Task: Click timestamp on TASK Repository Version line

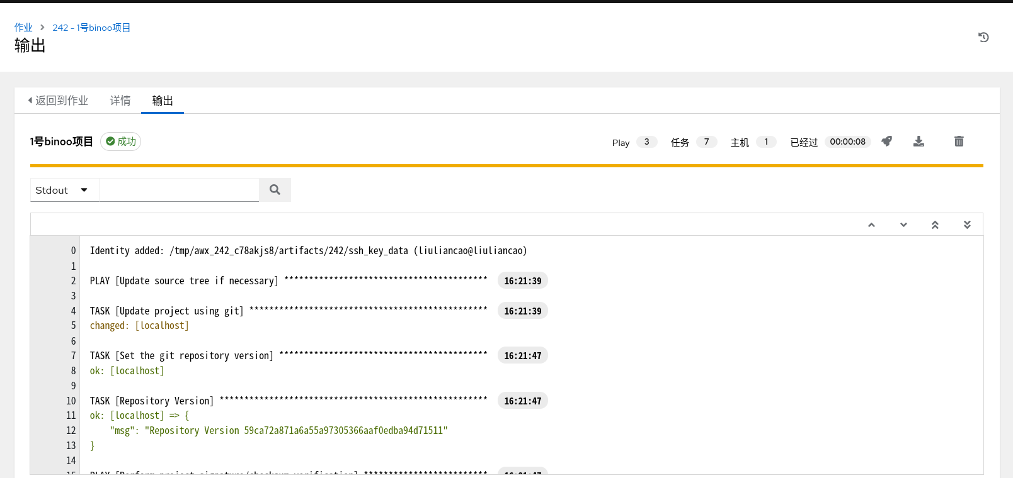Action: click(523, 401)
